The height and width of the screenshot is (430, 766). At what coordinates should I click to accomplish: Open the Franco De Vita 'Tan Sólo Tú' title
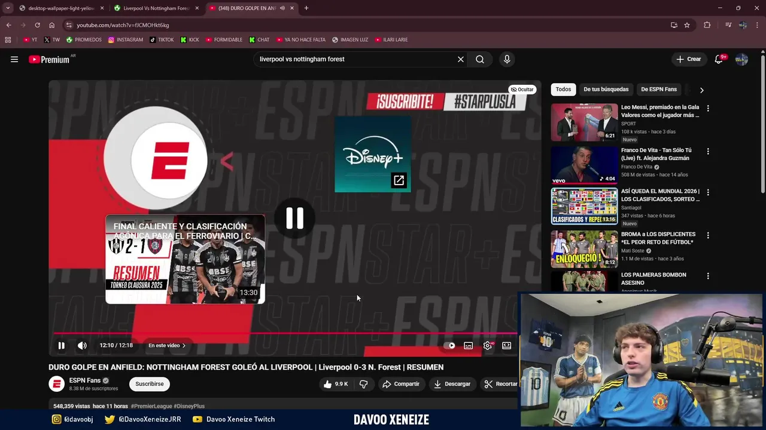coord(656,154)
